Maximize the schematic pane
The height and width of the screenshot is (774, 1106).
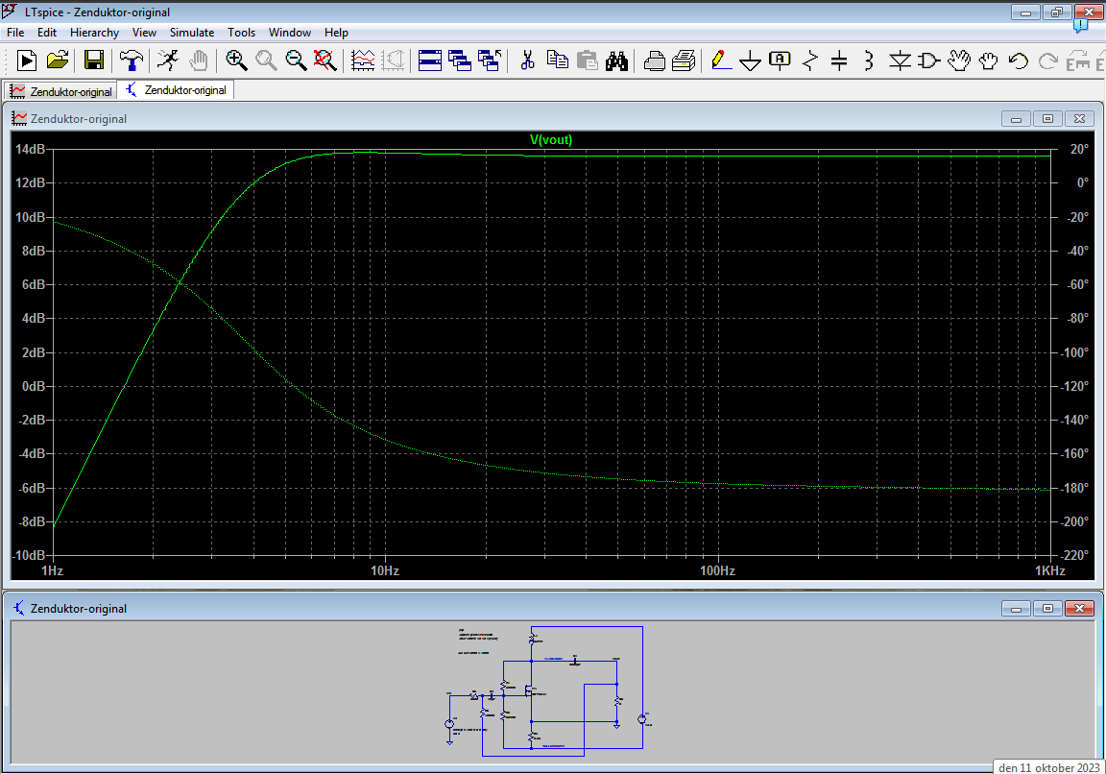coord(1047,608)
